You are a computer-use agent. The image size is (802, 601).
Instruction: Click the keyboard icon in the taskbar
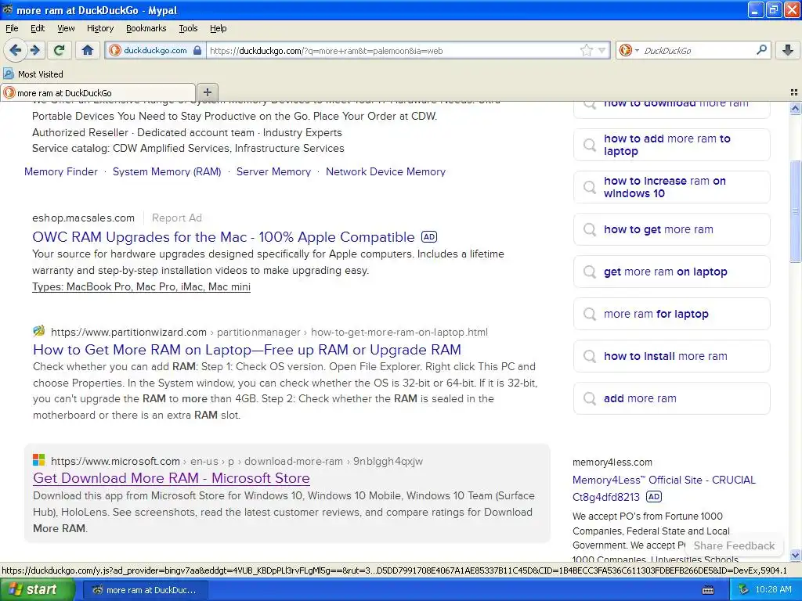pos(708,590)
